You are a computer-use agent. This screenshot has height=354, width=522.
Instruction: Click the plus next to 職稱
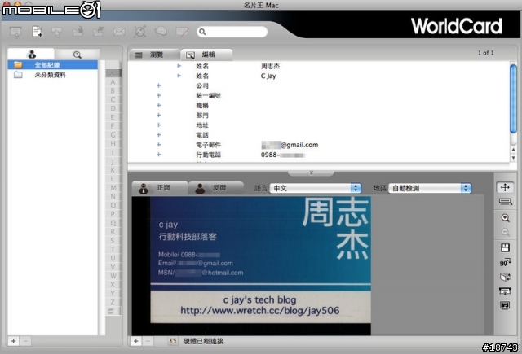[x=159, y=105]
